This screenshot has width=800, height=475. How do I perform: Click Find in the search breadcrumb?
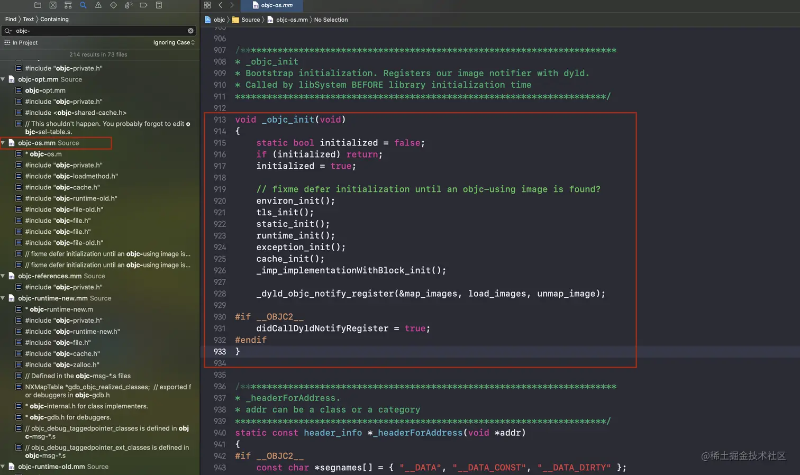point(11,19)
